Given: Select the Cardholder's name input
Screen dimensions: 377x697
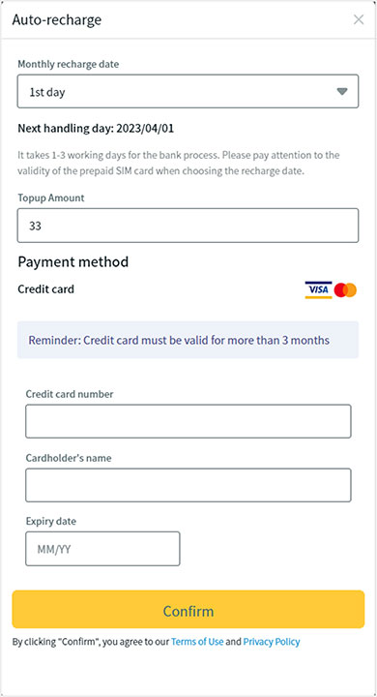Looking at the screenshot, I should click(188, 485).
